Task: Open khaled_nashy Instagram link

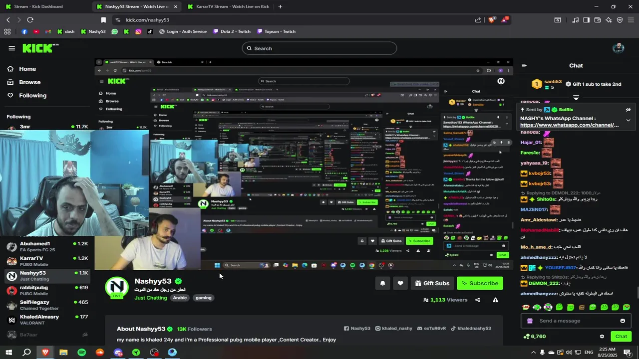Action: pos(394,328)
